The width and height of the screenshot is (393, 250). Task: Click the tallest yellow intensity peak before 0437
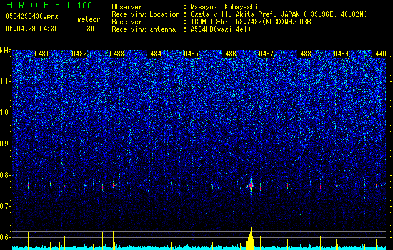point(251,237)
